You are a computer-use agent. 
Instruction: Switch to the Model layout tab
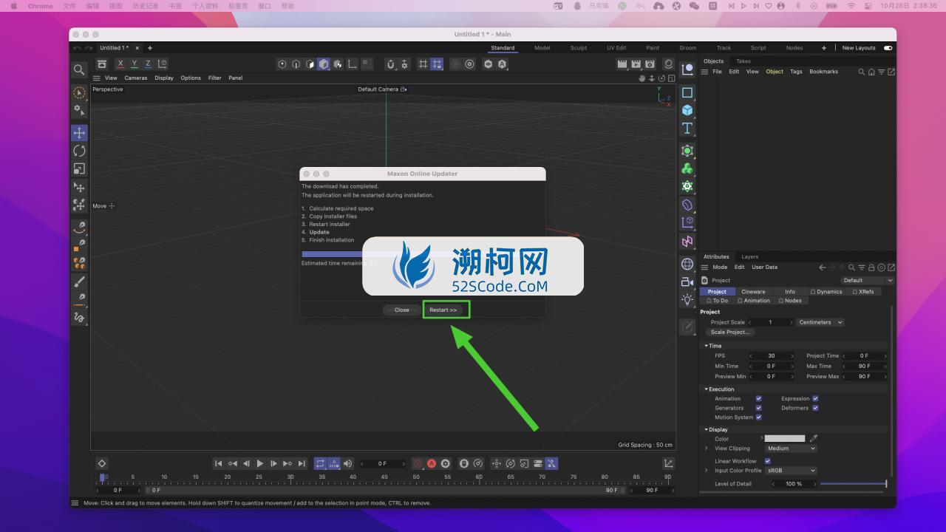tap(542, 48)
